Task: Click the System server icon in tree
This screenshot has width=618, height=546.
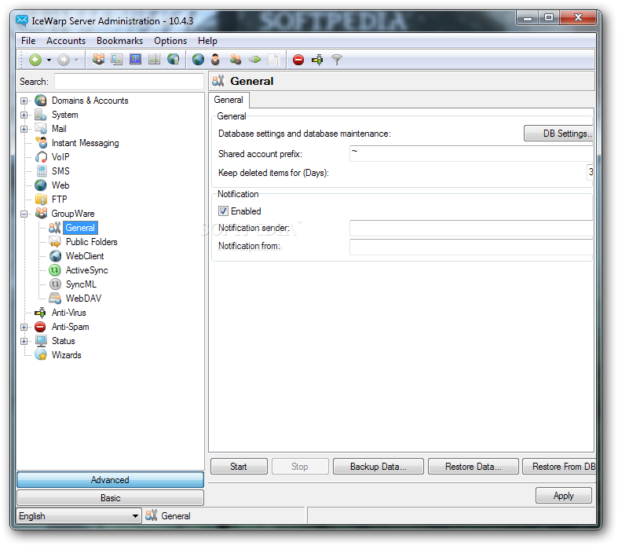Action: (x=41, y=115)
